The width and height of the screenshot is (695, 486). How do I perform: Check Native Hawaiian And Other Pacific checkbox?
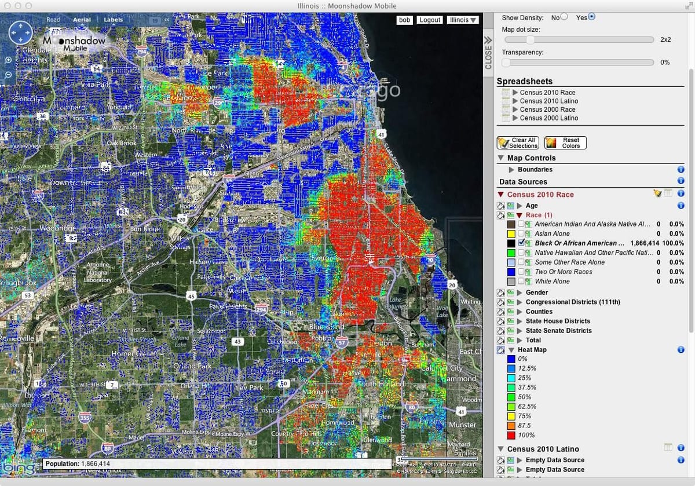click(521, 253)
